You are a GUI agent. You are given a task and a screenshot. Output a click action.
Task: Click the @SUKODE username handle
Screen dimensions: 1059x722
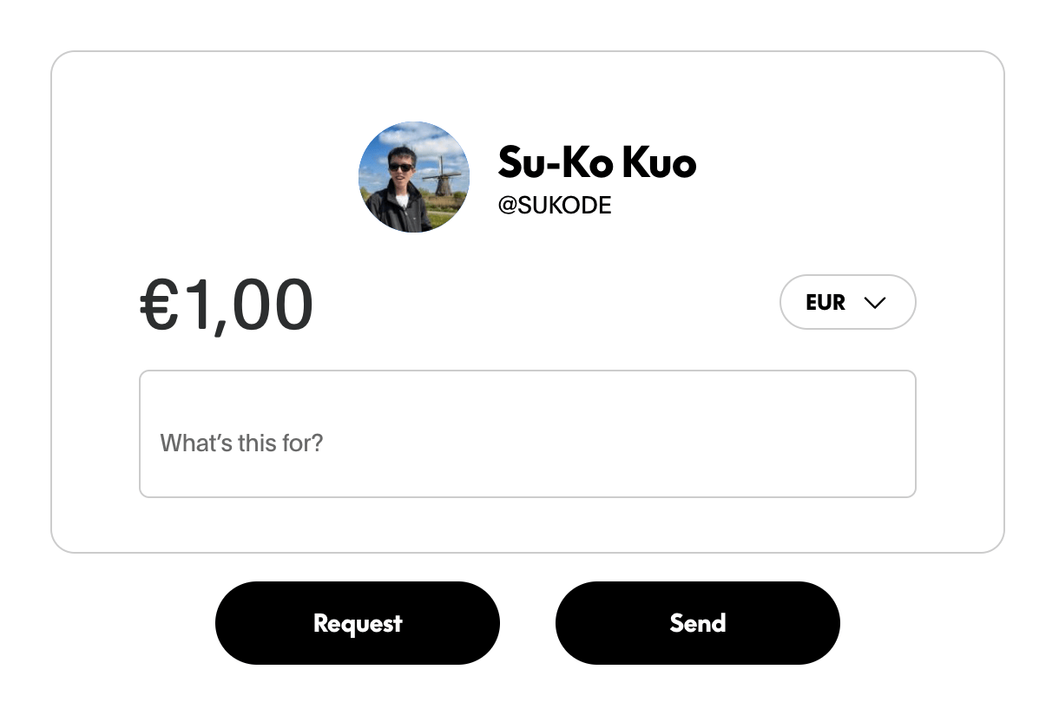(x=555, y=206)
